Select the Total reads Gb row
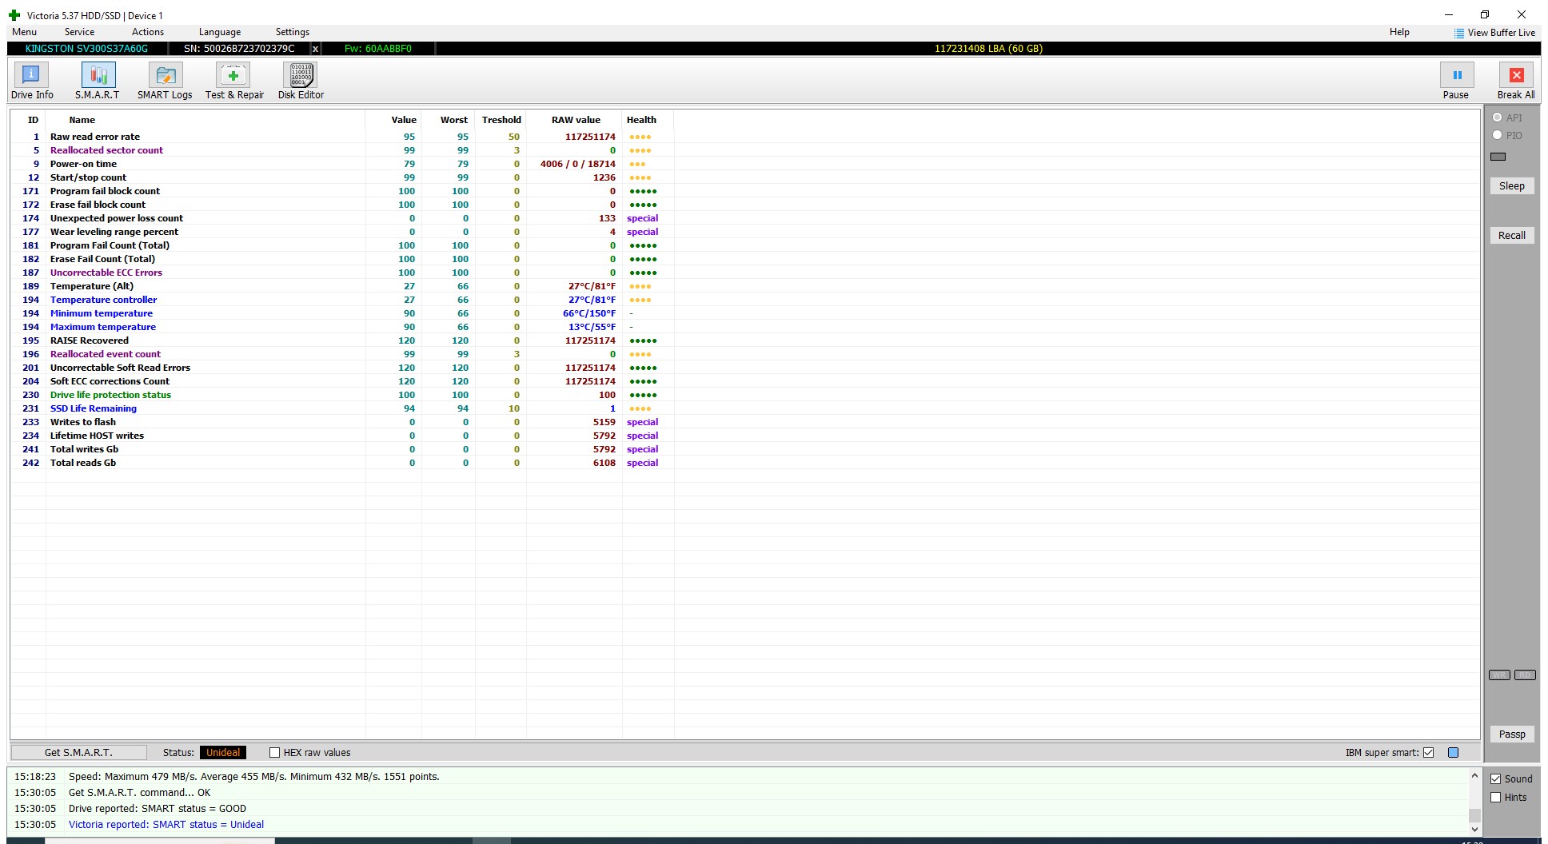 (342, 463)
